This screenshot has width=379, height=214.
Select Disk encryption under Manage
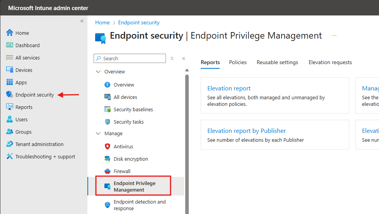click(131, 159)
